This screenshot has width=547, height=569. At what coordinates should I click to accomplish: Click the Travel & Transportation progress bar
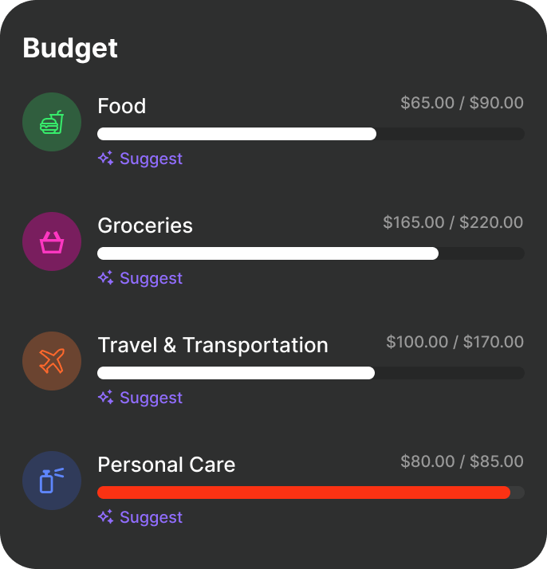pyautogui.click(x=311, y=373)
